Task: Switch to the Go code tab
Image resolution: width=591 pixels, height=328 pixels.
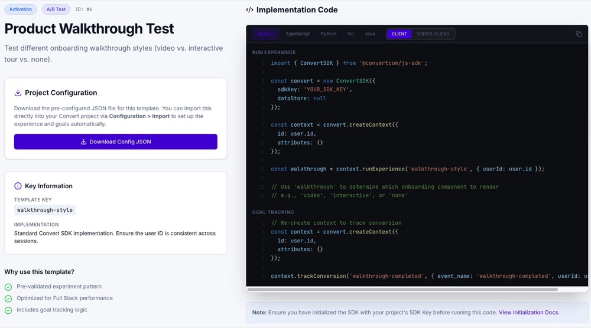Action: pos(350,34)
